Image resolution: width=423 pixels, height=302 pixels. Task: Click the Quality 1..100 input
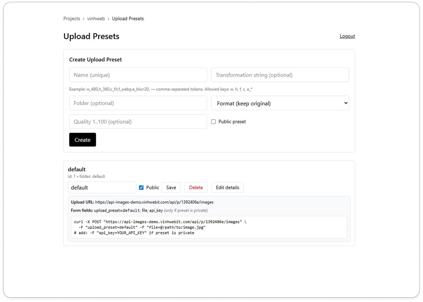coord(138,121)
